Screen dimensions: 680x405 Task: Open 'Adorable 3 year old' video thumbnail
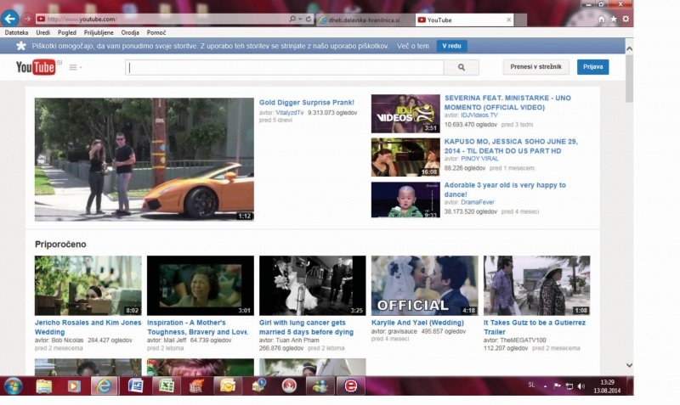click(x=405, y=200)
